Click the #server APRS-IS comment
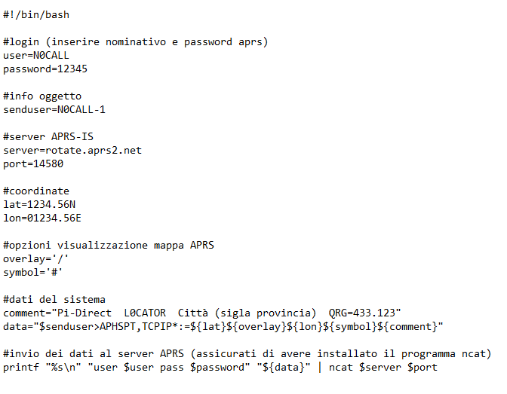Screen dimensions: 507x394 tap(48, 136)
